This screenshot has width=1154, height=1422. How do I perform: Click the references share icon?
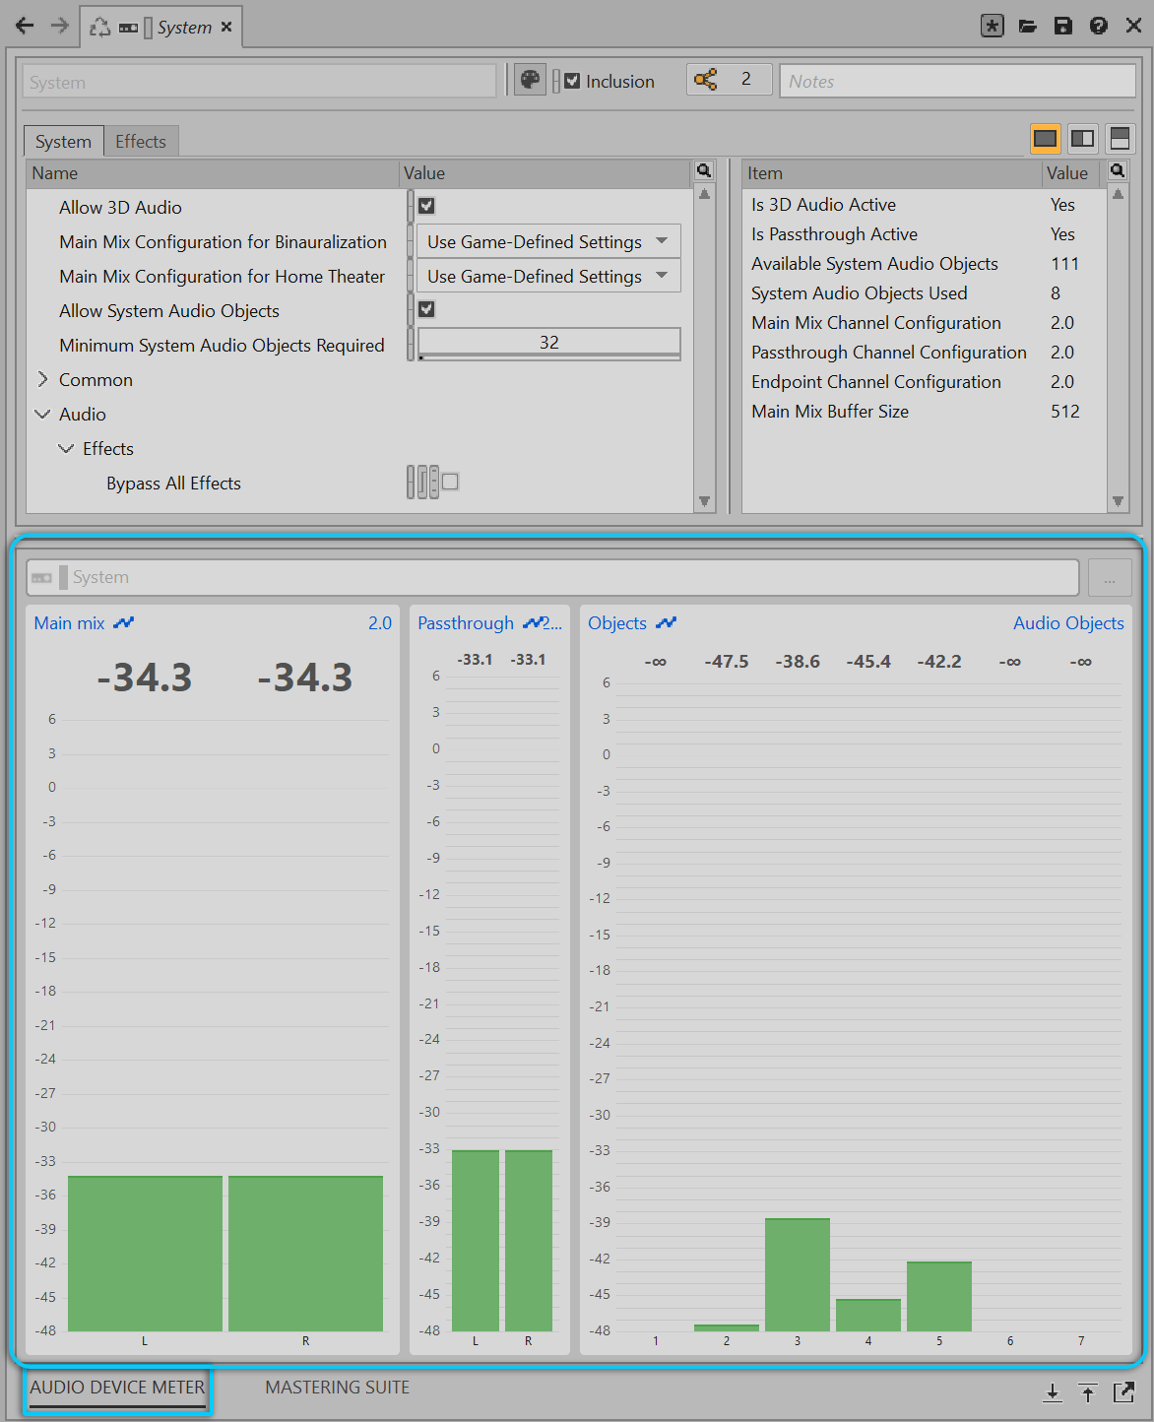click(x=705, y=80)
